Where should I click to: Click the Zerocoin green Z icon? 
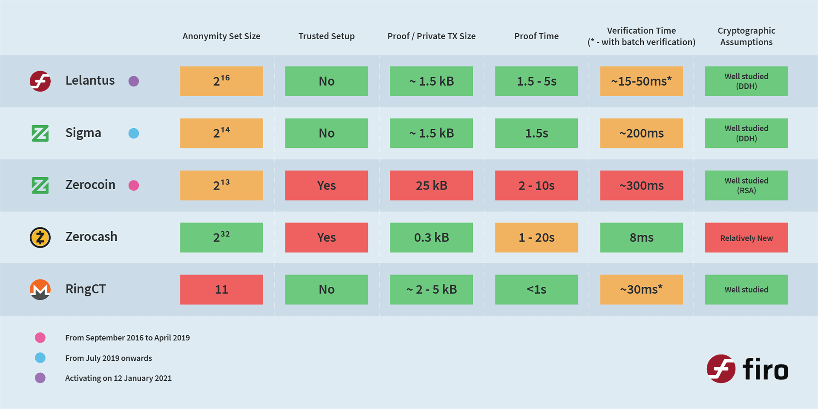coord(40,185)
